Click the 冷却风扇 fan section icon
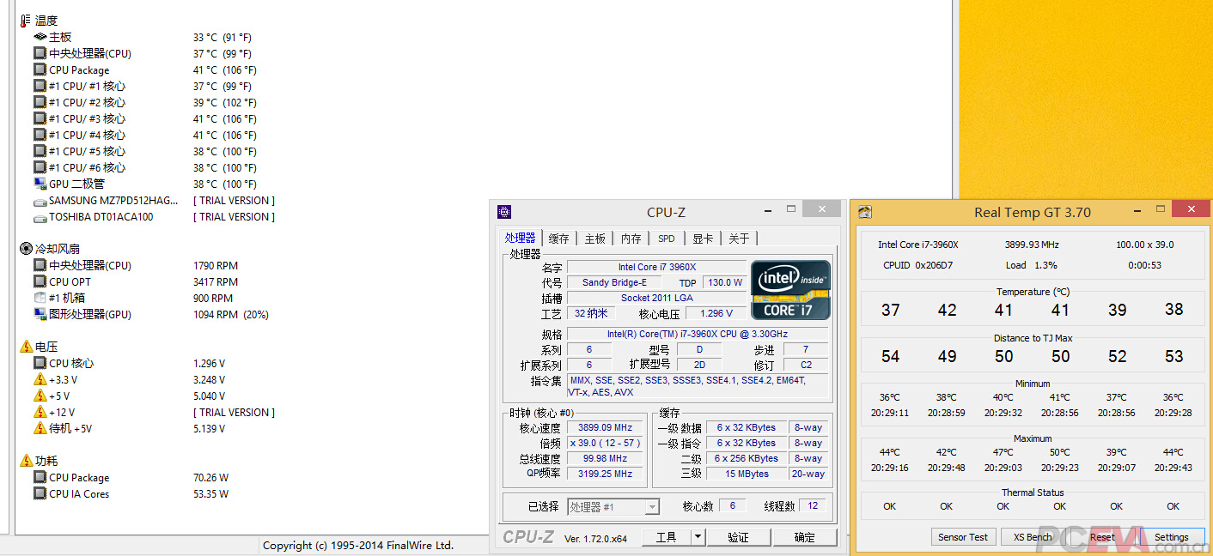Viewport: 1213px width, 556px height. (x=26, y=248)
